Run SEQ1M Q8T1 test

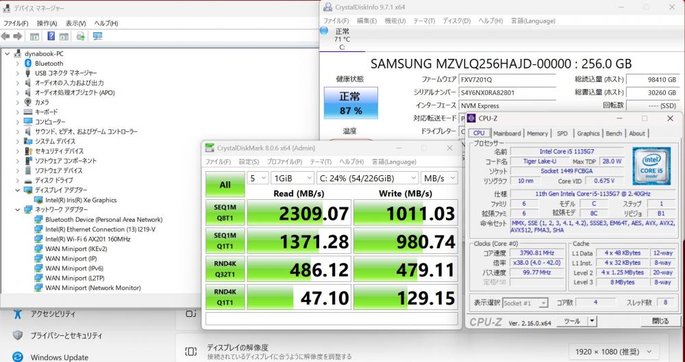tap(225, 213)
